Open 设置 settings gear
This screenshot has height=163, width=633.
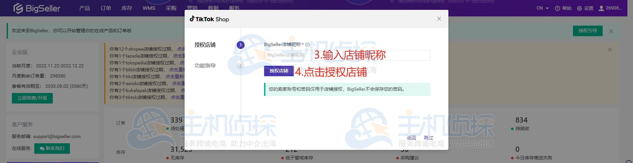pyautogui.click(x=585, y=8)
